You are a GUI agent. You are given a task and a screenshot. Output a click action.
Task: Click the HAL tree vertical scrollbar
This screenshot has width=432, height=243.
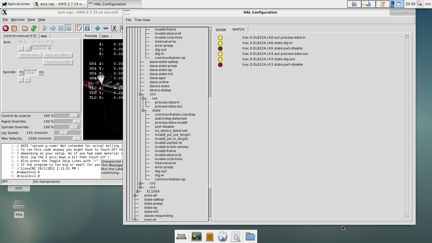click(x=210, y=124)
